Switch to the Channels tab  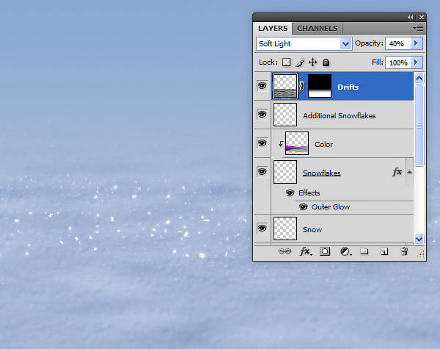pos(317,29)
